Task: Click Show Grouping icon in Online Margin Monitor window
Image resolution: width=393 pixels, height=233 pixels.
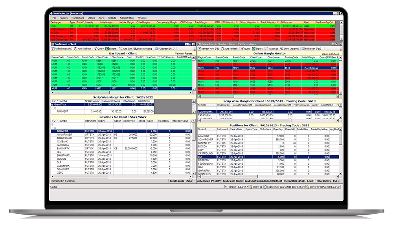Action: 282,49
